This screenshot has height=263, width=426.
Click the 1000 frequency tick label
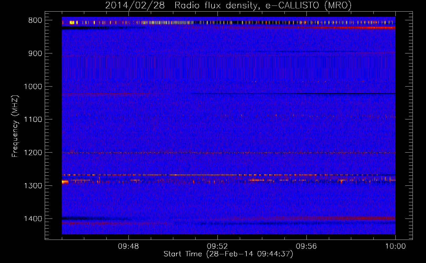(x=33, y=87)
